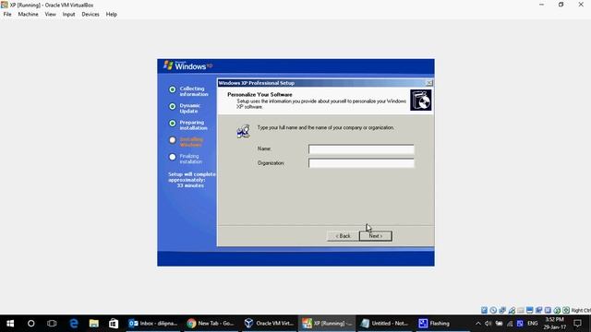
Task: Click the network adapter status icon
Action: coord(502,310)
